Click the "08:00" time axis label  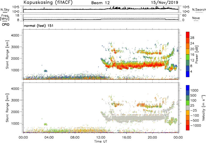75,138
